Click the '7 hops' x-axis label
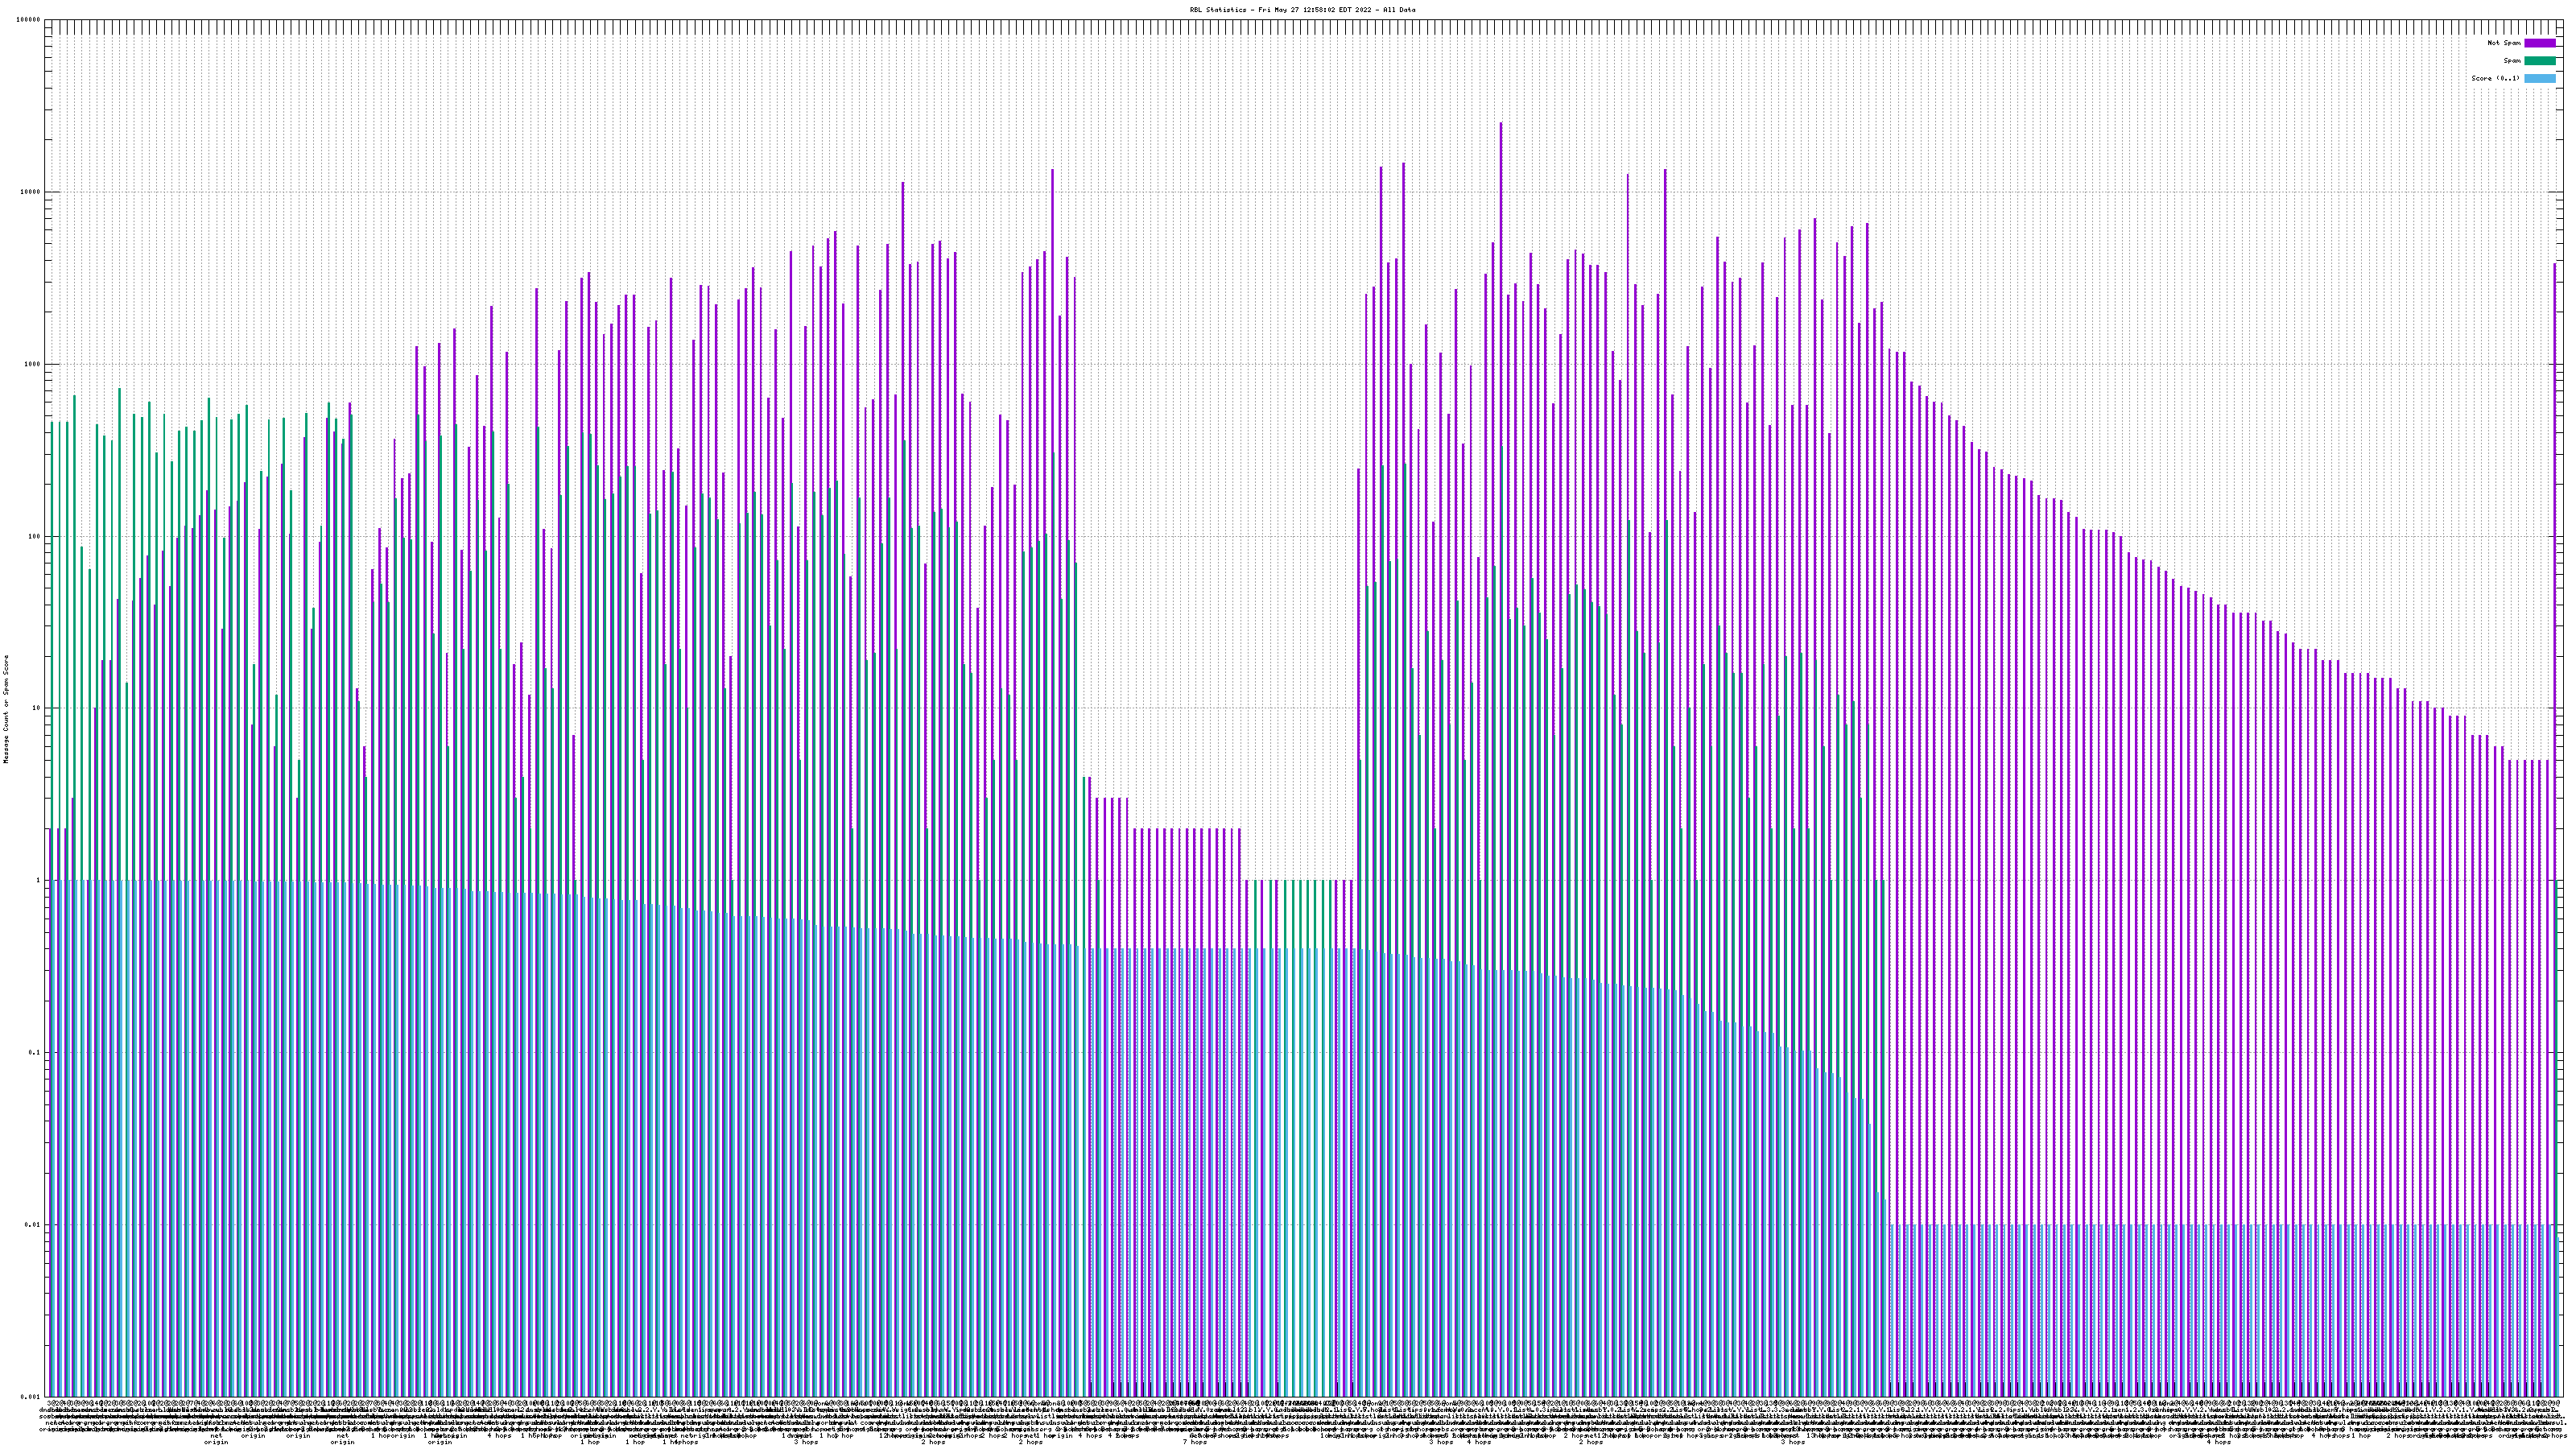The height and width of the screenshot is (1449, 2576). [1194, 1442]
